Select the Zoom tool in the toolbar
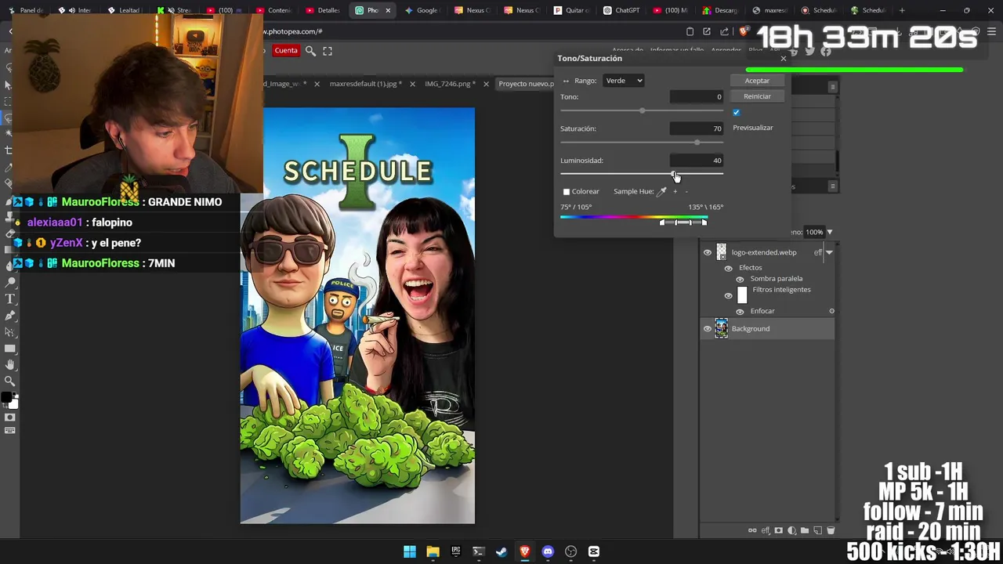This screenshot has height=564, width=1003. click(x=10, y=380)
